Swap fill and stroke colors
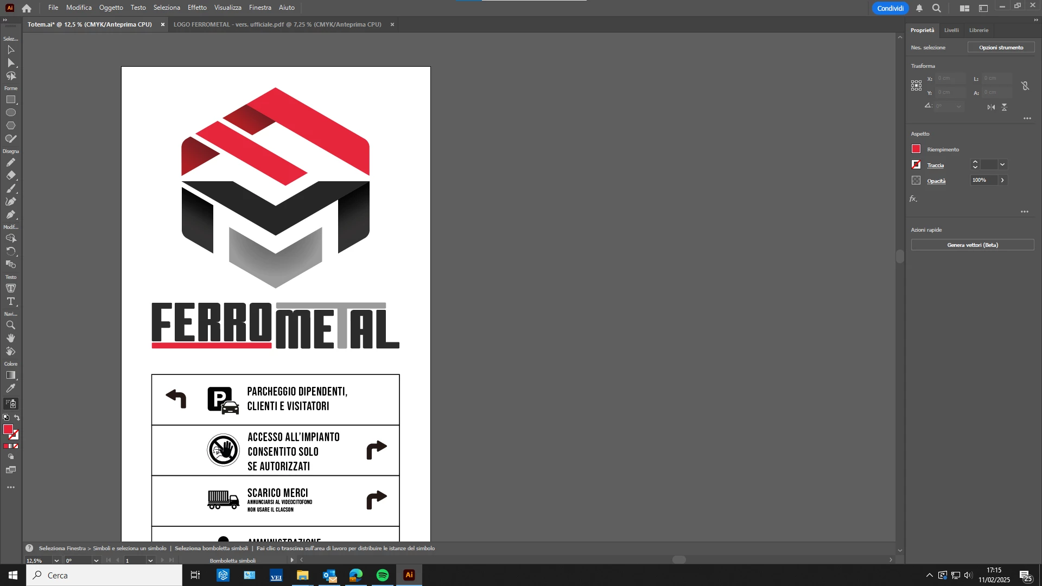The height and width of the screenshot is (586, 1042). pos(17,418)
